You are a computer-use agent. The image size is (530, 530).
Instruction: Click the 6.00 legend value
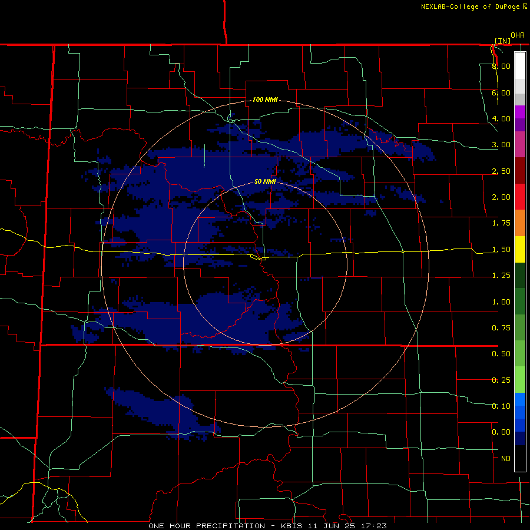501,92
